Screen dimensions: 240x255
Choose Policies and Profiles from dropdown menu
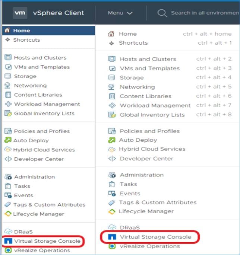150,131
